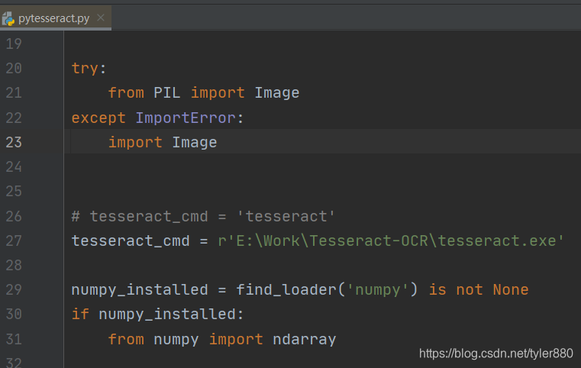Click the word ImportError on line 22
Viewport: 581px width, 368px height.
click(x=186, y=118)
